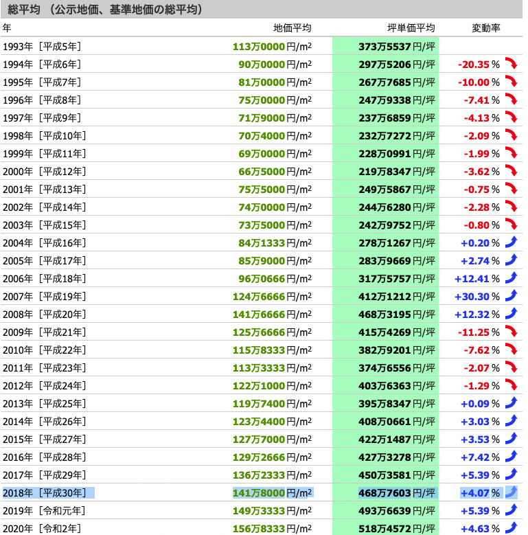
Task: Click the year cell 2002年 [平成14年]
Action: (x=44, y=207)
